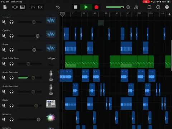Select the Impacts track sparkle icon
172x129 pixels.
pos(51,118)
